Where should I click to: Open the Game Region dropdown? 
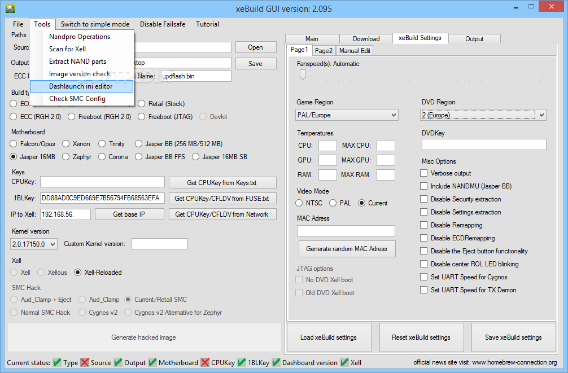(347, 115)
